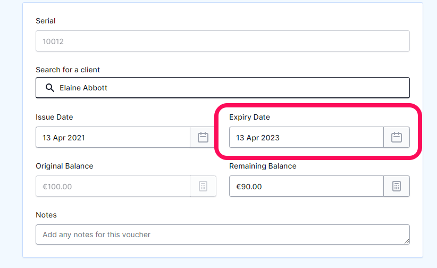
Task: Click into the Notes text area
Action: coord(223,234)
